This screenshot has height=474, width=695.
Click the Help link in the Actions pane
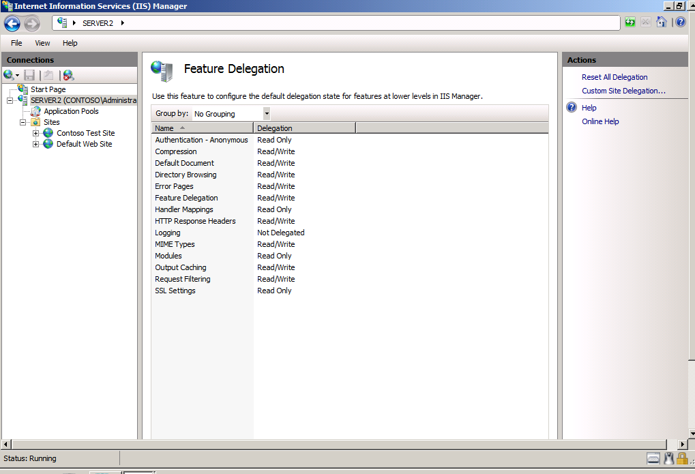589,108
